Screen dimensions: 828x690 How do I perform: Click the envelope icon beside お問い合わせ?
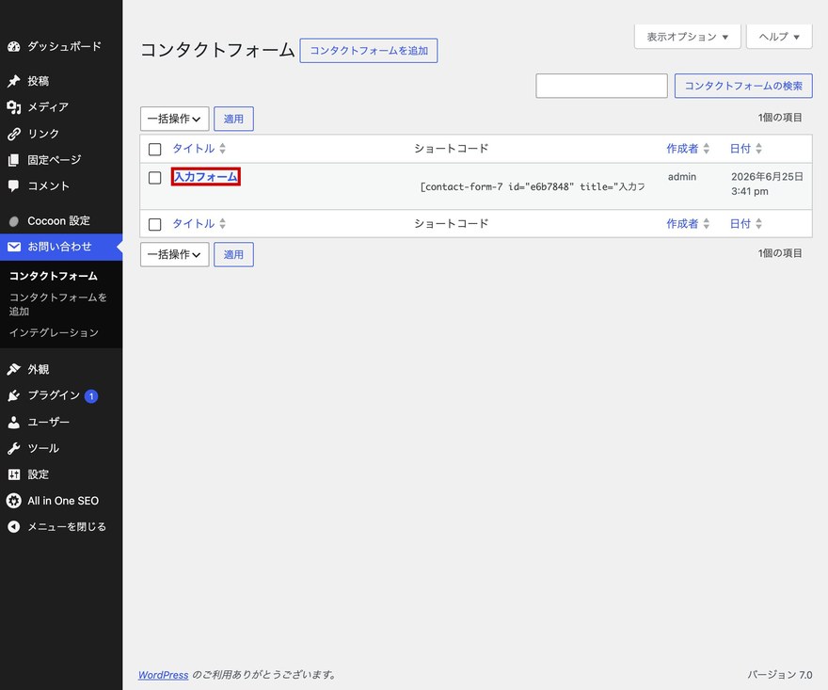pyautogui.click(x=14, y=247)
